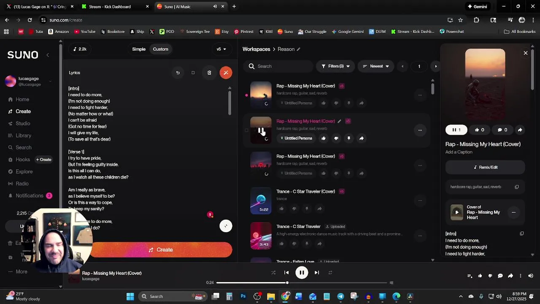
Task: Click the orange Create button
Action: (x=161, y=250)
